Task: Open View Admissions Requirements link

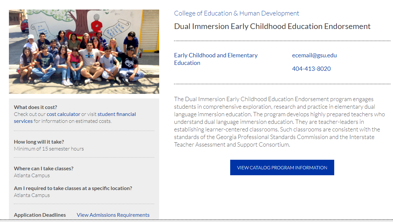Action: 113,215
